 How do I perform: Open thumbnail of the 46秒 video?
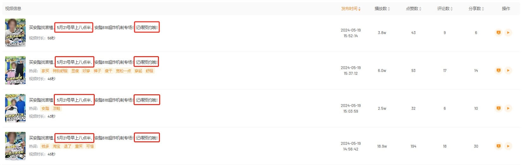(15, 70)
